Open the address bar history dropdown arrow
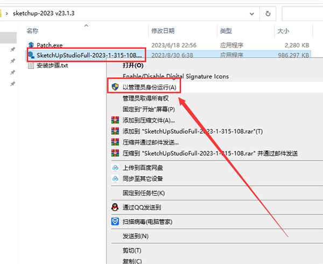 [x=259, y=12]
